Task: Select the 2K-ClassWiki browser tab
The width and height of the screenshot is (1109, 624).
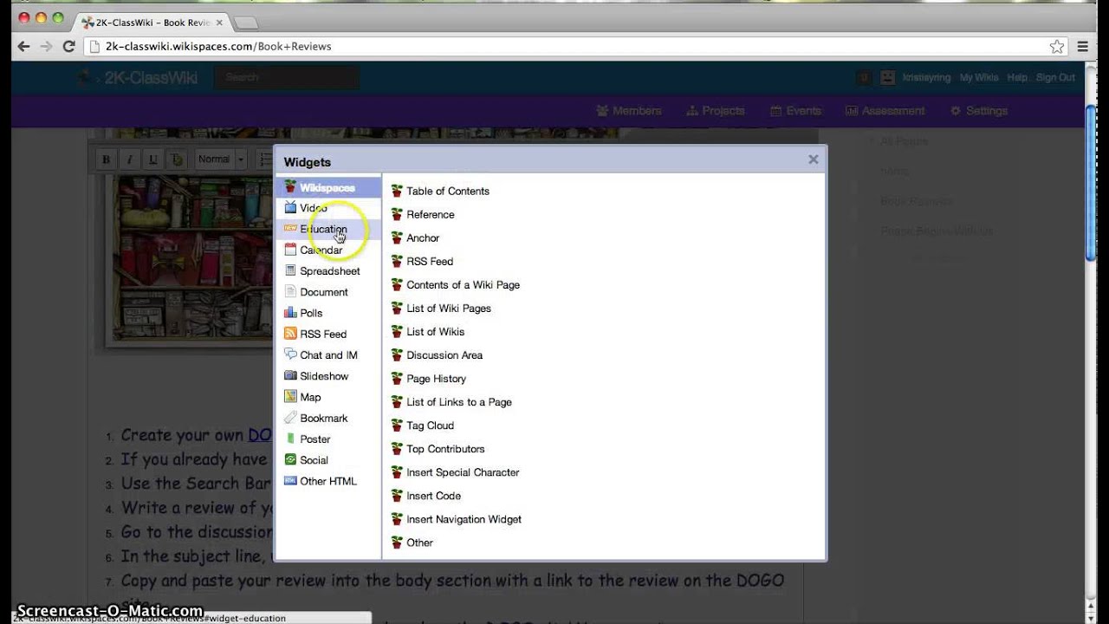Action: [152, 22]
